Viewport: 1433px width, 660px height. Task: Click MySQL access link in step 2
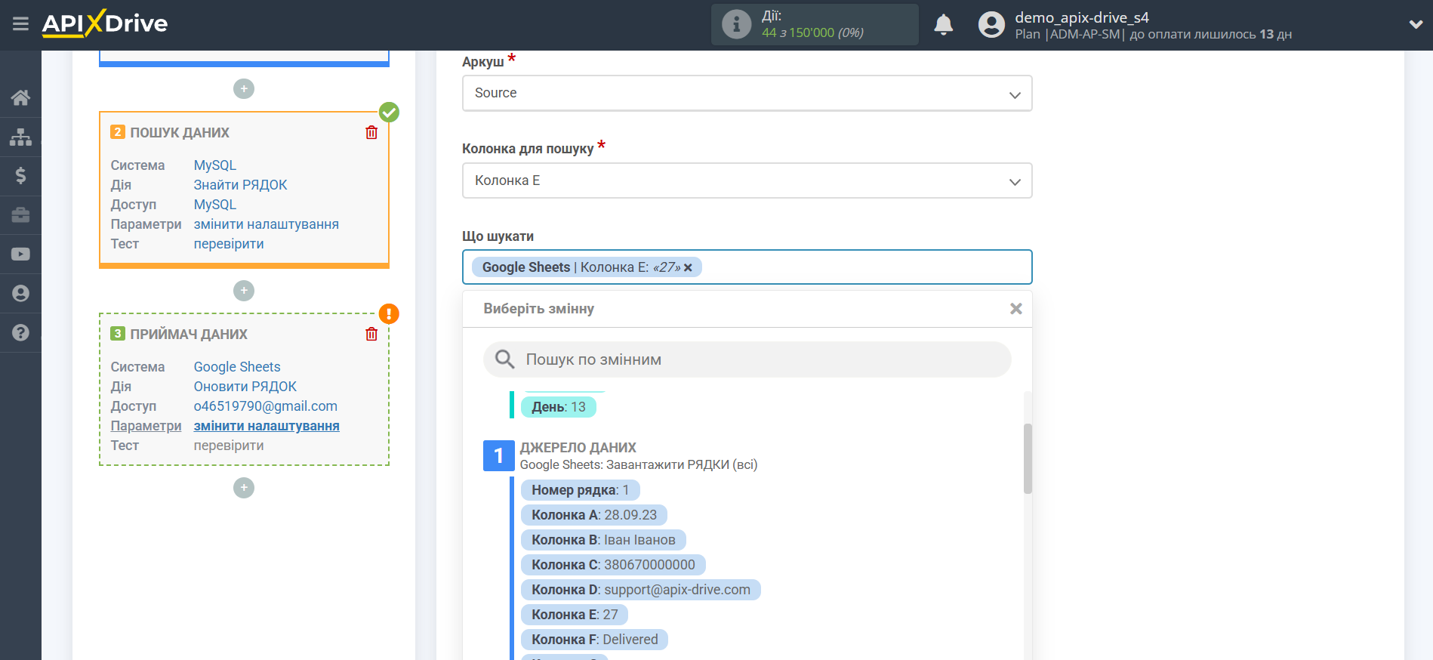pyautogui.click(x=215, y=205)
